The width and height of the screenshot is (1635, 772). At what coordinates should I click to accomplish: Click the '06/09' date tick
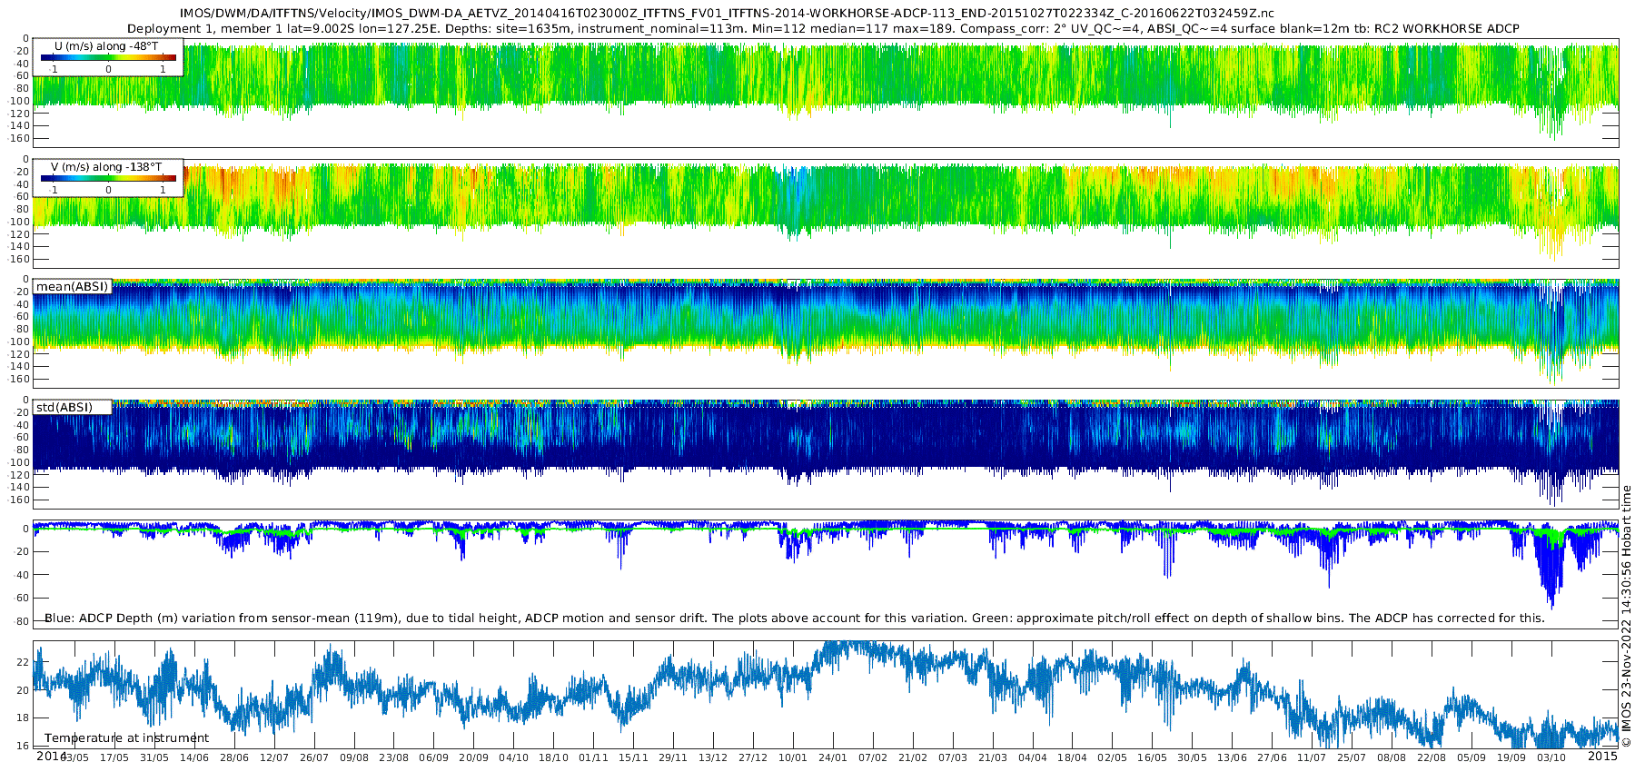(434, 758)
